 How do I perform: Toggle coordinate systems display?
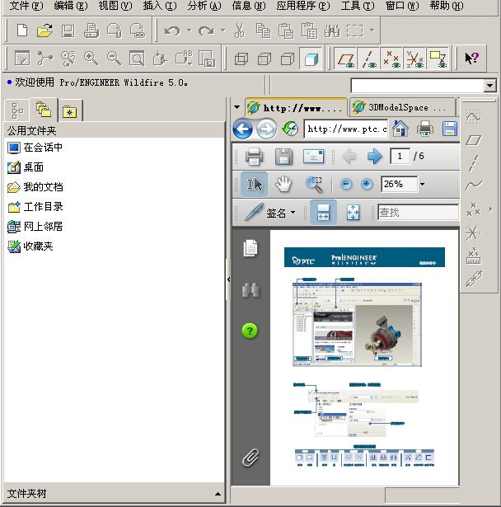415,59
